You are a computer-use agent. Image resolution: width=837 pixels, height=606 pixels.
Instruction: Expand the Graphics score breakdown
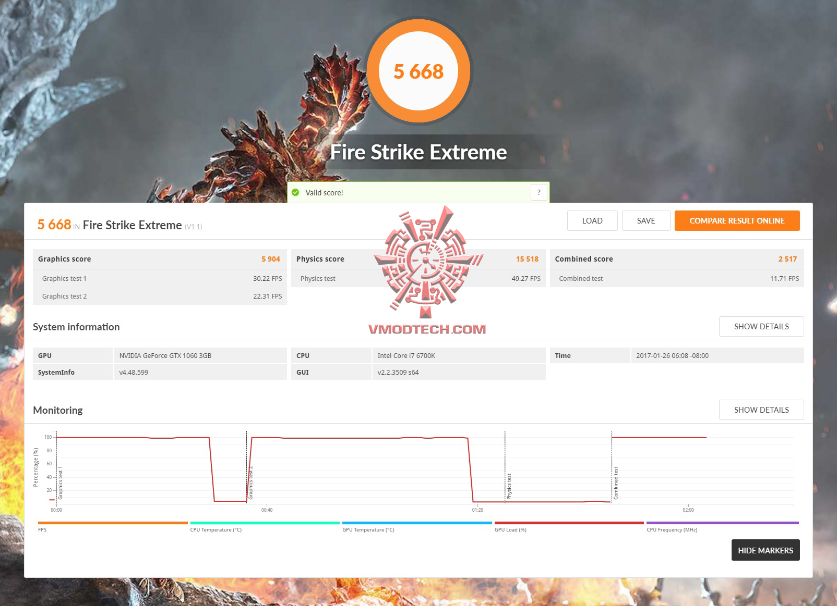(x=159, y=259)
